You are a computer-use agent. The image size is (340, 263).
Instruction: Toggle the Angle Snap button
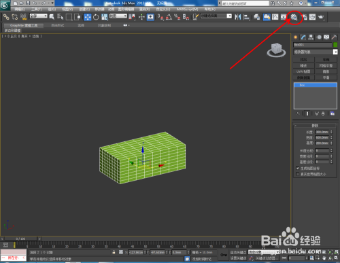[169, 17]
